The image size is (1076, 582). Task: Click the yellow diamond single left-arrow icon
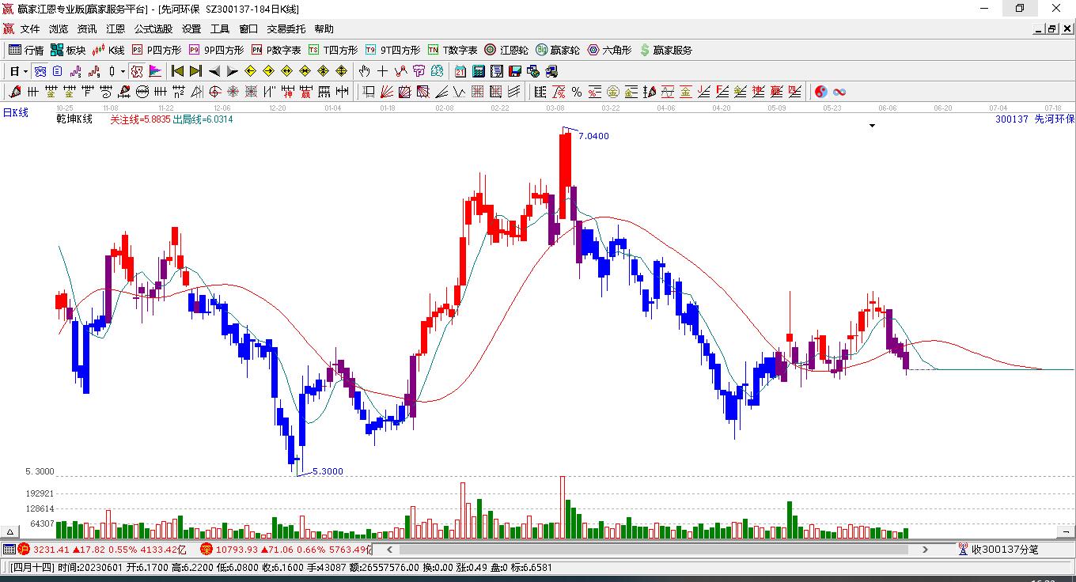click(251, 71)
